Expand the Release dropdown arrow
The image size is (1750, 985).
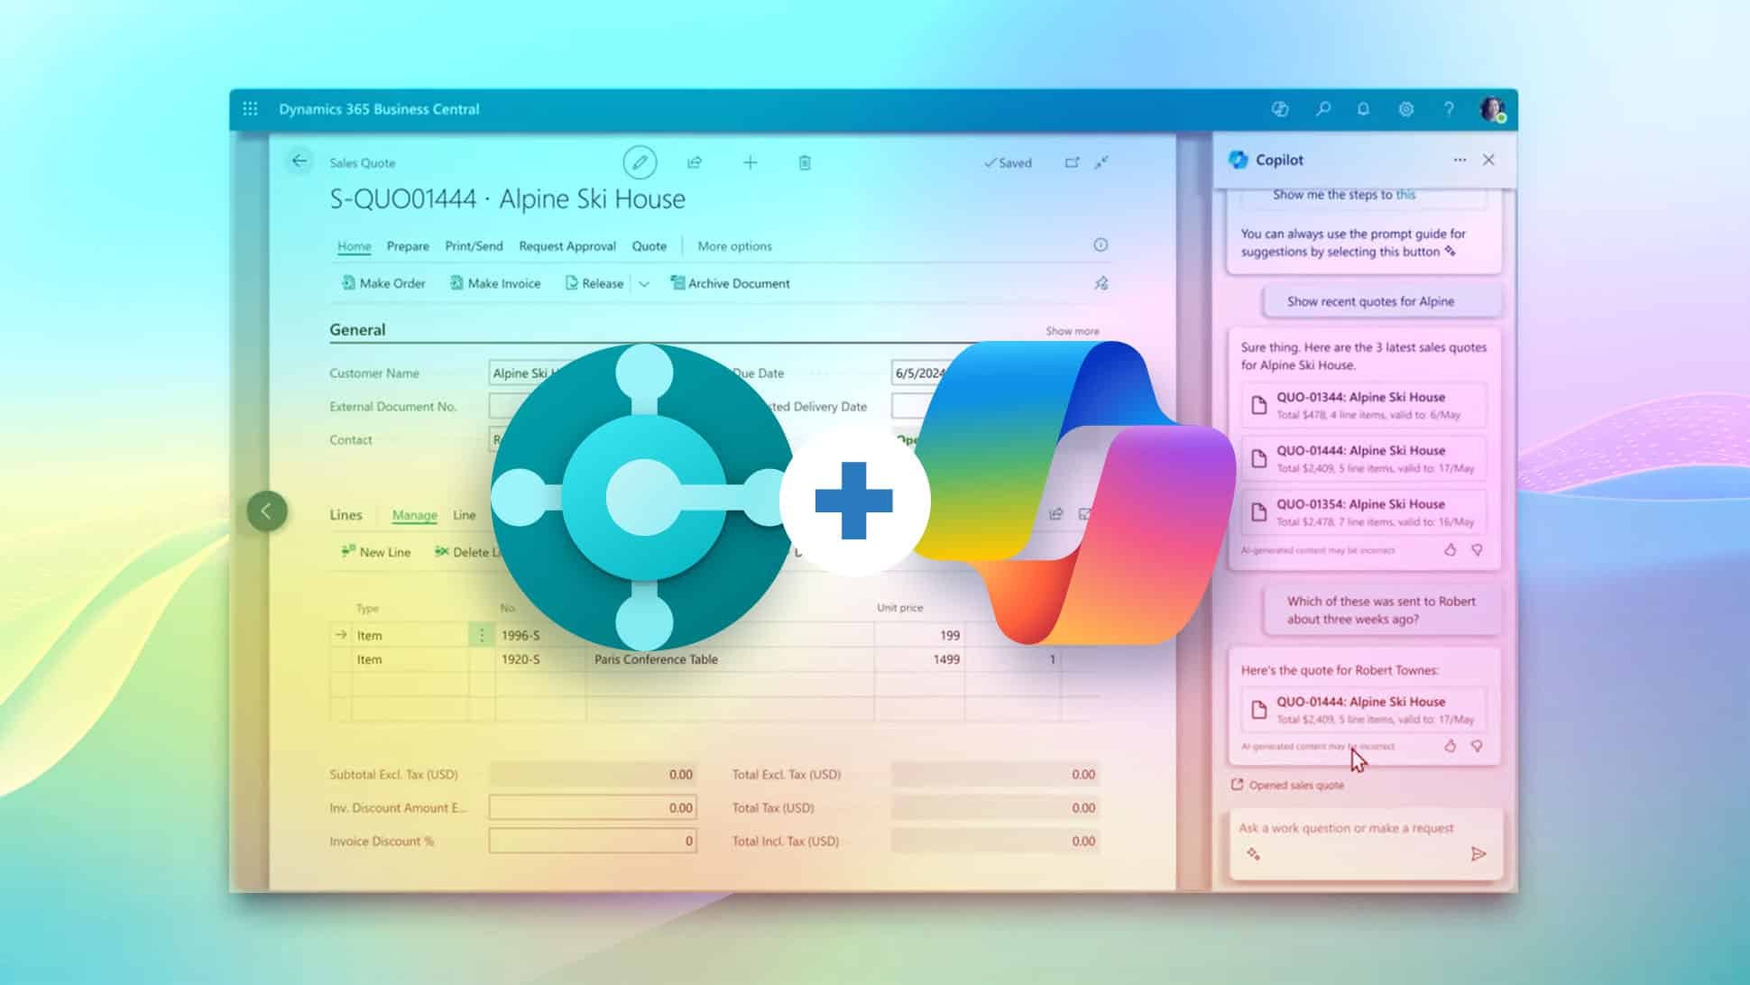click(644, 283)
